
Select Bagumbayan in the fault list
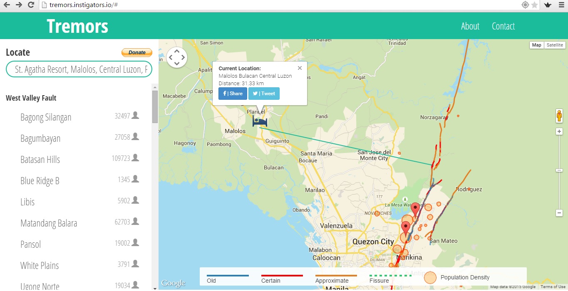click(x=40, y=138)
